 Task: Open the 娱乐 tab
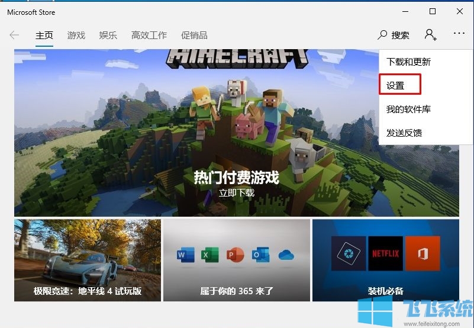tap(108, 35)
